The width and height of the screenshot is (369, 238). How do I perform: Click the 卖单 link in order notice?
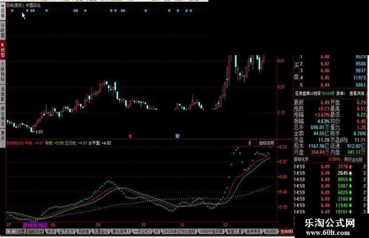coord(340,93)
